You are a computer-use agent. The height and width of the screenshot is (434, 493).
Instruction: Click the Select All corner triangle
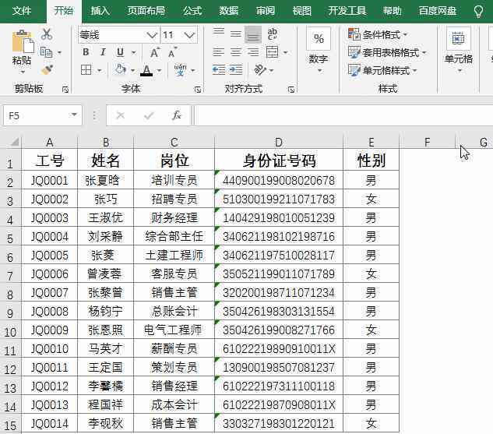[x=14, y=142]
